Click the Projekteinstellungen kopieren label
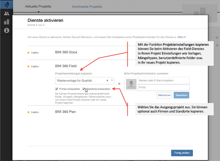The height and width of the screenshot is (161, 220). (74, 73)
